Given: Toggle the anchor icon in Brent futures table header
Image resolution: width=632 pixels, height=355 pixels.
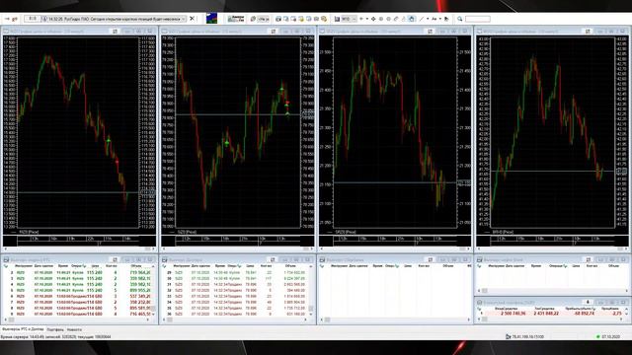Looking at the screenshot, I should click(589, 260).
